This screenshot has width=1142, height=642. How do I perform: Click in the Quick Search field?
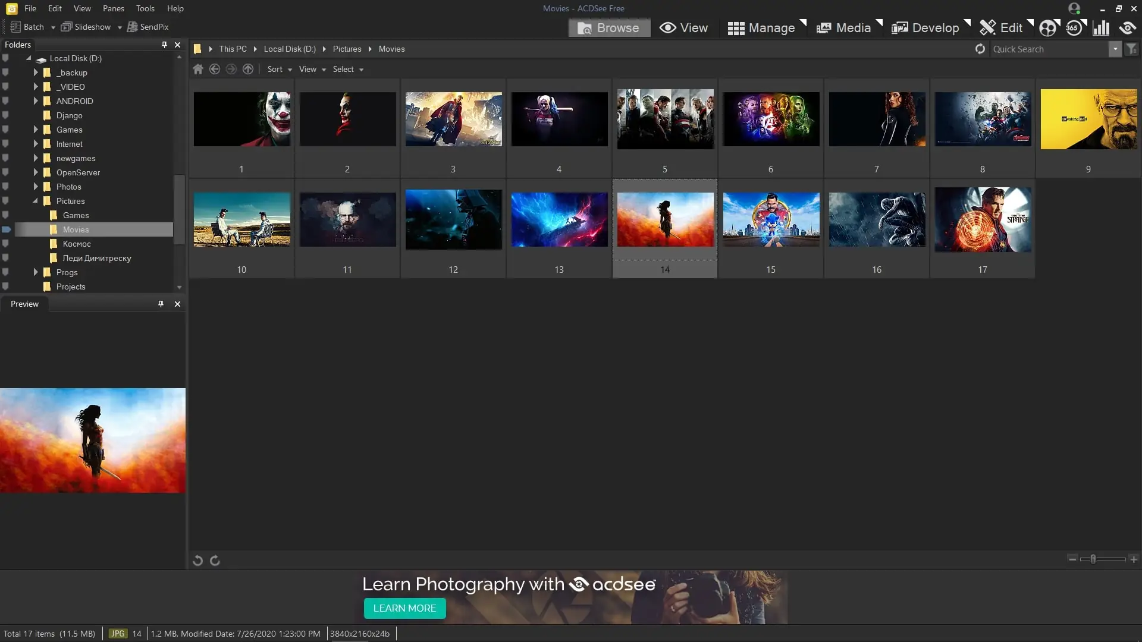pyautogui.click(x=1049, y=49)
